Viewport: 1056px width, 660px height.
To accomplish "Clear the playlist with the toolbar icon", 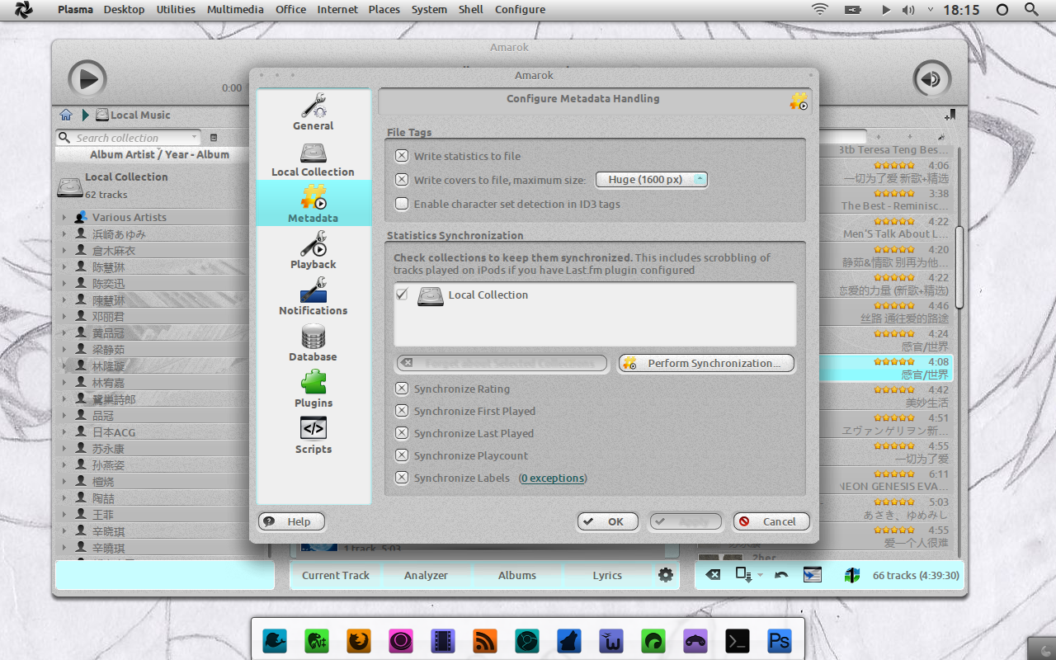I will pos(714,575).
